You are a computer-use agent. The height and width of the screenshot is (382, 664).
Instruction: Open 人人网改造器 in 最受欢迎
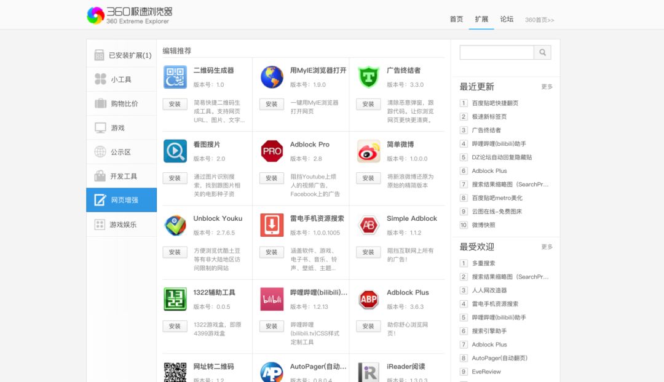(x=489, y=290)
